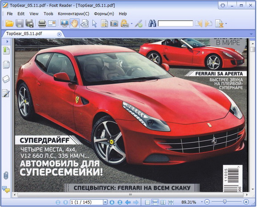Go to next page button

tap(112, 202)
